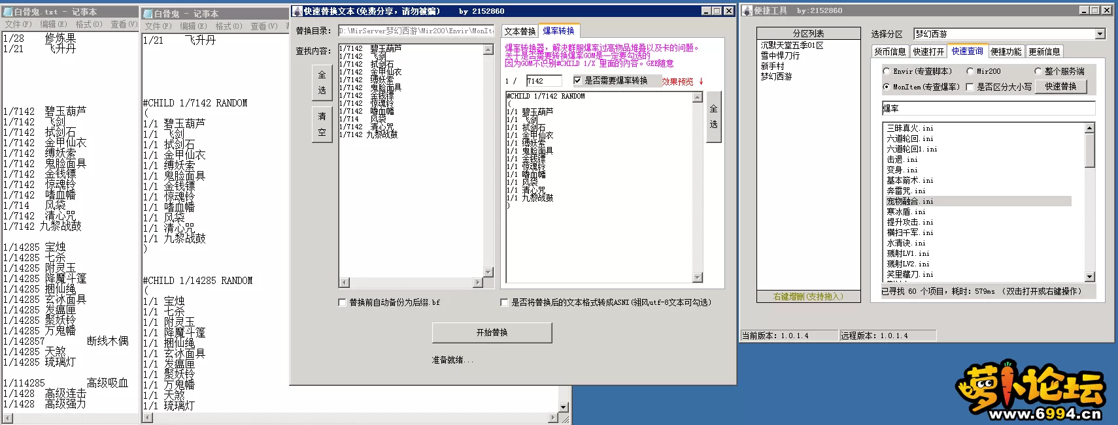
Task: Select 六道轮回1.ini in the results list
Action: click(x=912, y=150)
